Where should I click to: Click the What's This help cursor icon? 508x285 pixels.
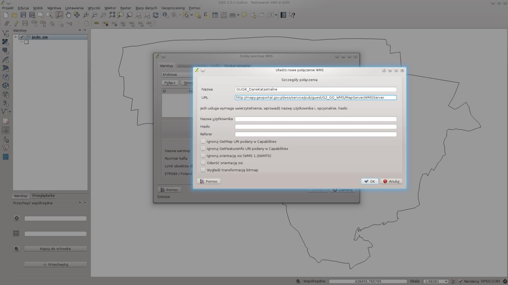292,15
